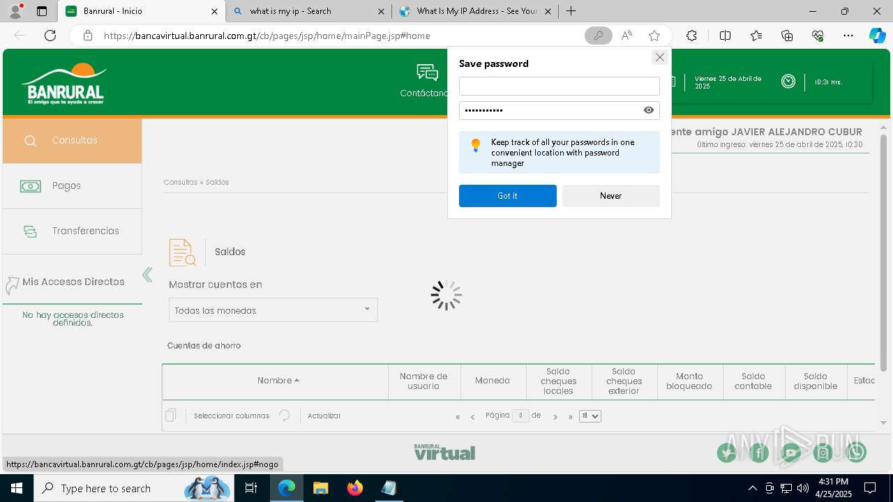The image size is (893, 502).
Task: Switch to What Is My IP Address tab
Action: point(474,11)
